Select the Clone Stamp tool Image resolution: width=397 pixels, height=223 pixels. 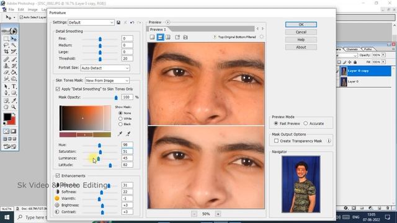(6, 66)
